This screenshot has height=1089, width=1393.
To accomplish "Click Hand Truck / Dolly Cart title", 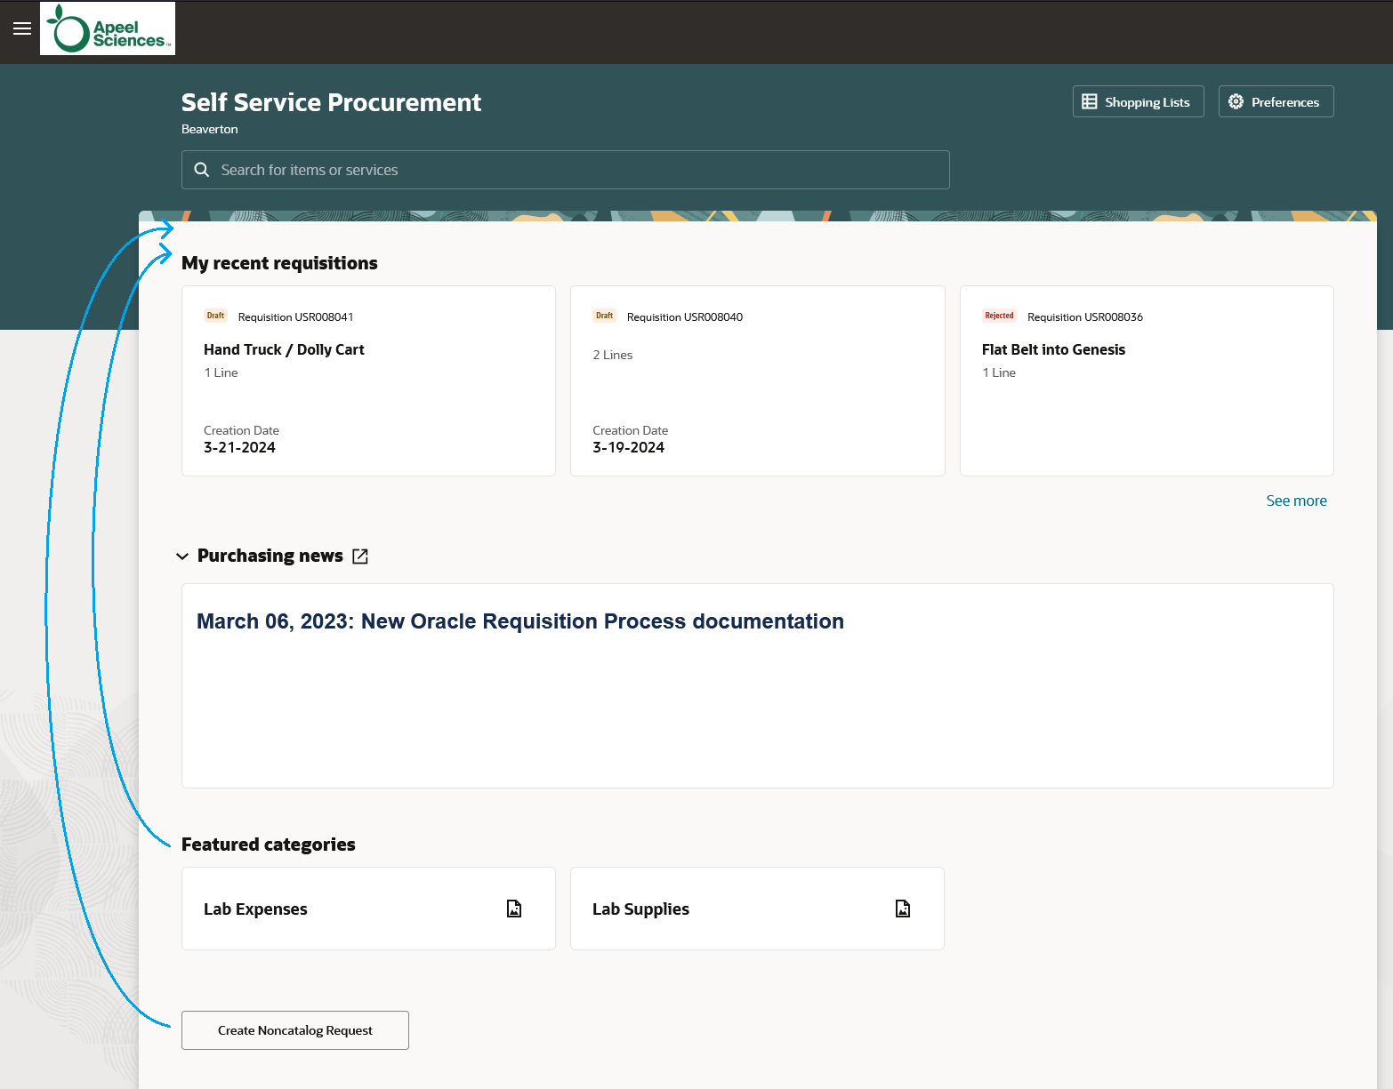I will tap(284, 349).
